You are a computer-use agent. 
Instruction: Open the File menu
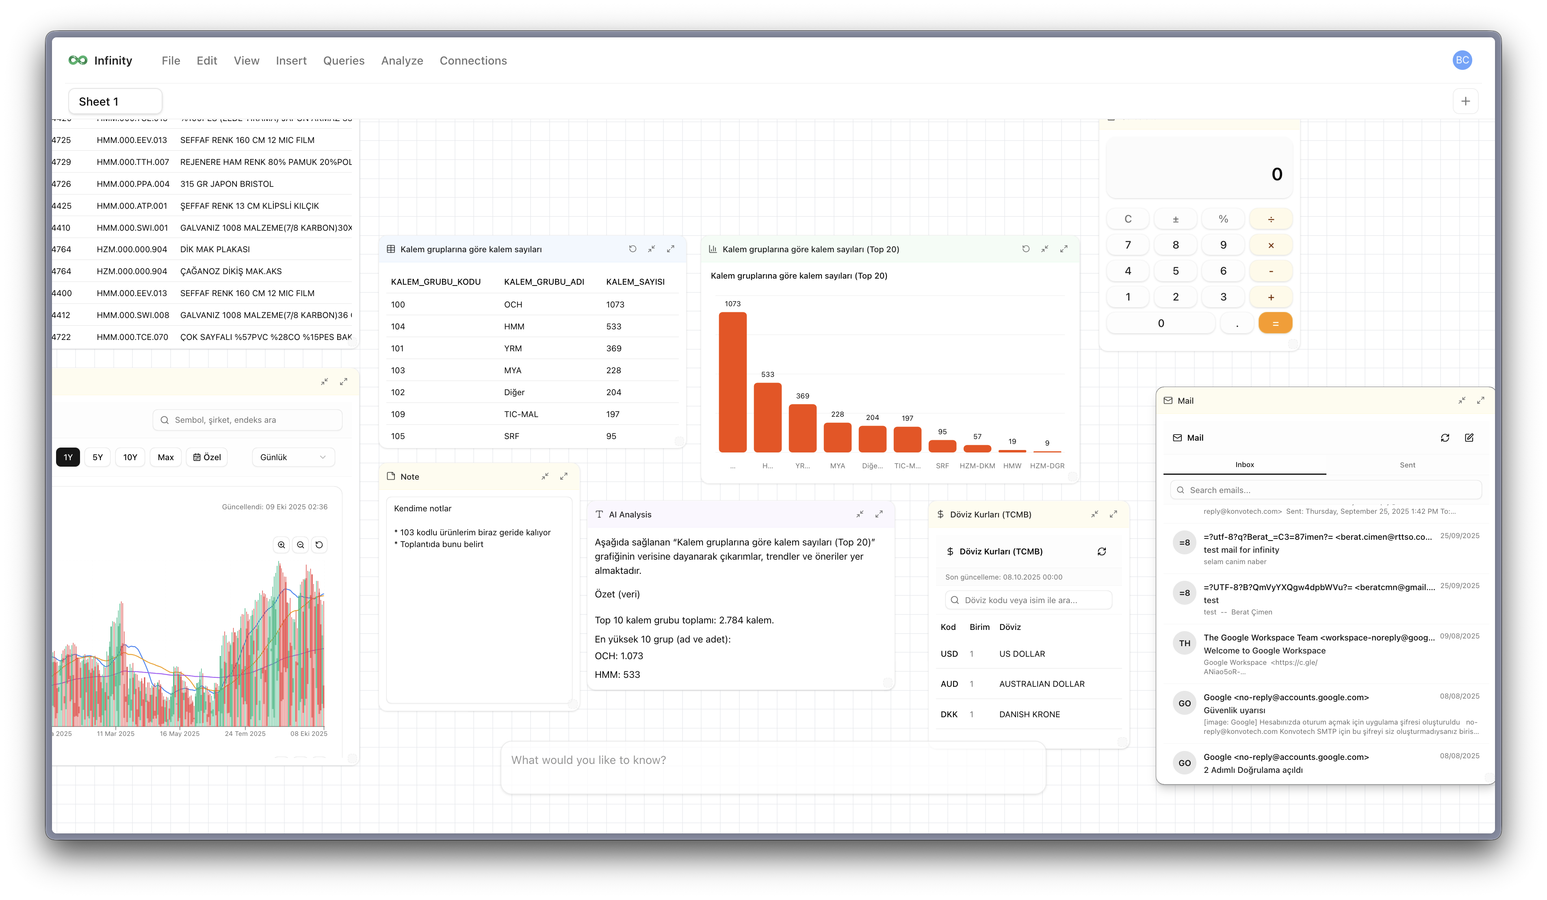171,61
